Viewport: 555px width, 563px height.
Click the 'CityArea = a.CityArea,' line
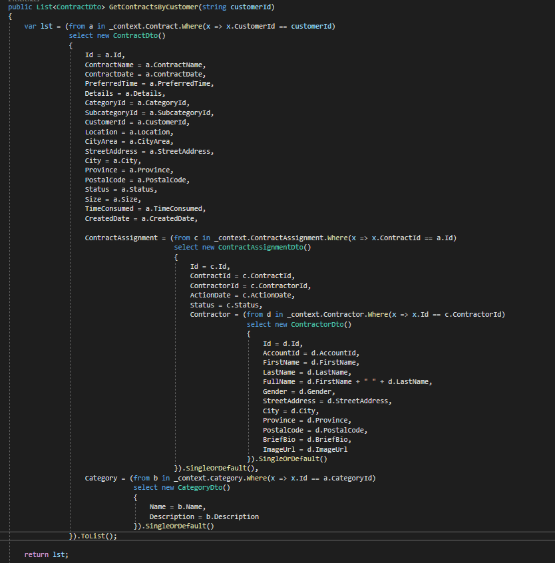pos(129,142)
